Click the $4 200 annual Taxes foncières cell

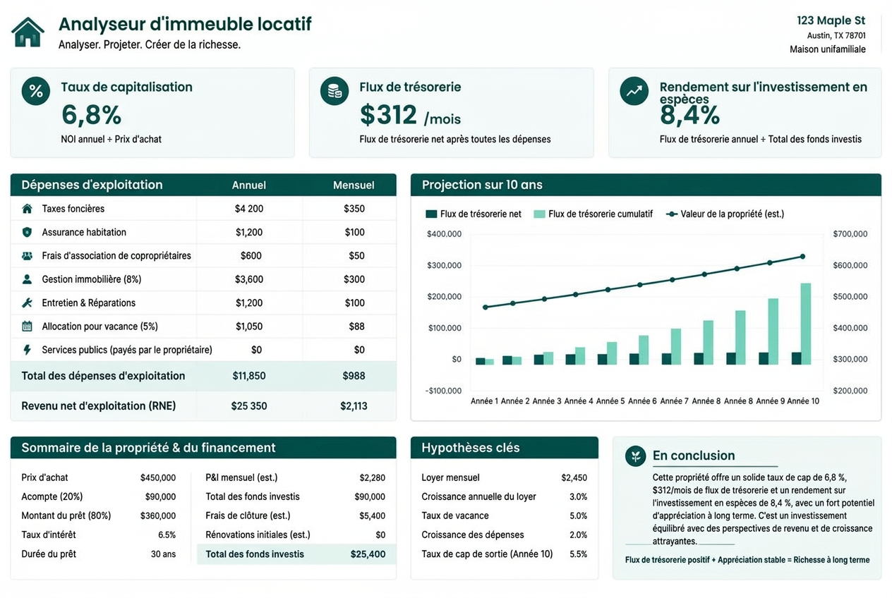coord(249,209)
